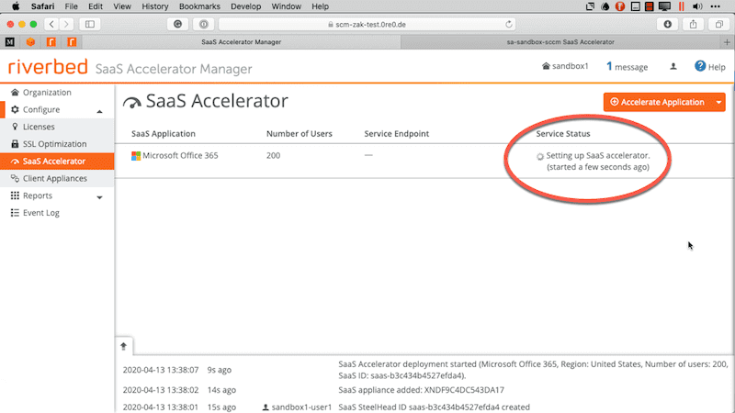The height and width of the screenshot is (413, 735).
Task: Show Safari tab overview
Action: click(x=719, y=24)
